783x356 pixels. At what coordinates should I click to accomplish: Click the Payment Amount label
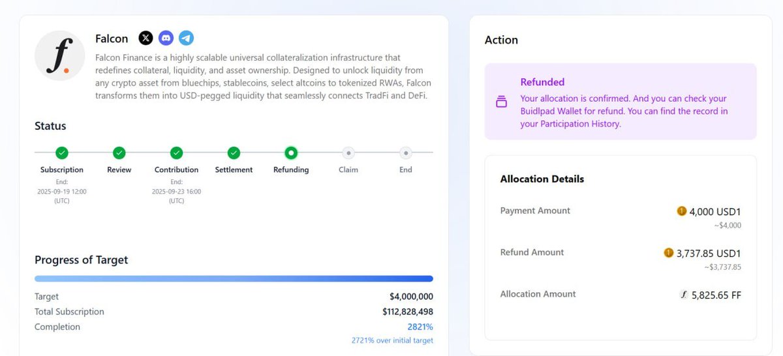point(535,211)
